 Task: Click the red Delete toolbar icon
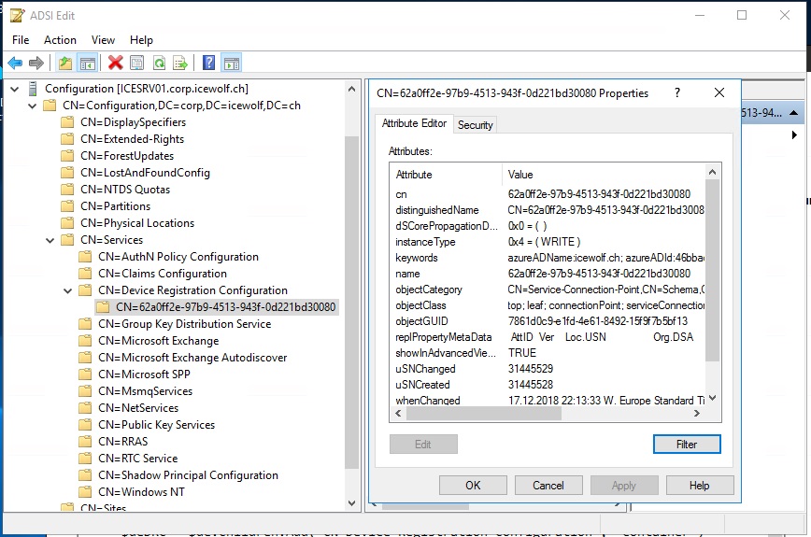click(x=115, y=64)
